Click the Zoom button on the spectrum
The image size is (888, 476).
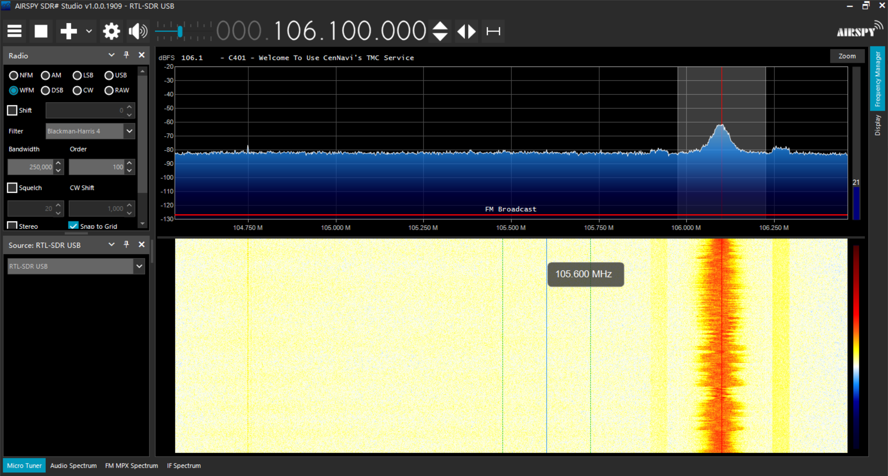pyautogui.click(x=847, y=56)
